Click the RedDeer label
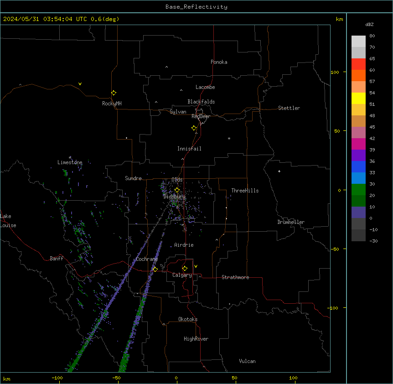This screenshot has height=384, width=393. coord(201,116)
